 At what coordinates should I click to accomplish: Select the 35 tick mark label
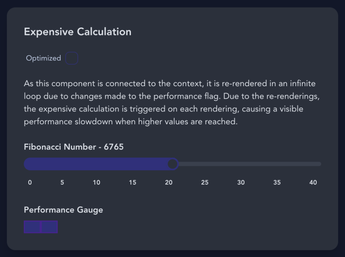click(277, 182)
